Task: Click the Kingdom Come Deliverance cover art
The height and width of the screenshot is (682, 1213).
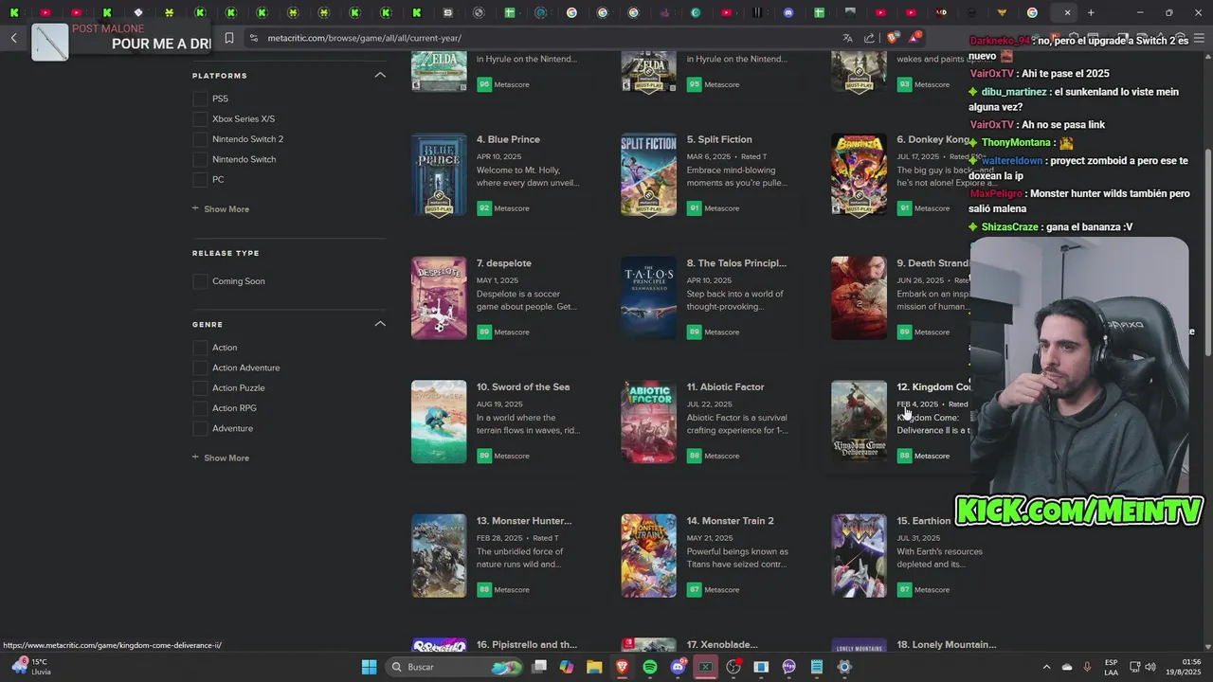Action: 859,422
